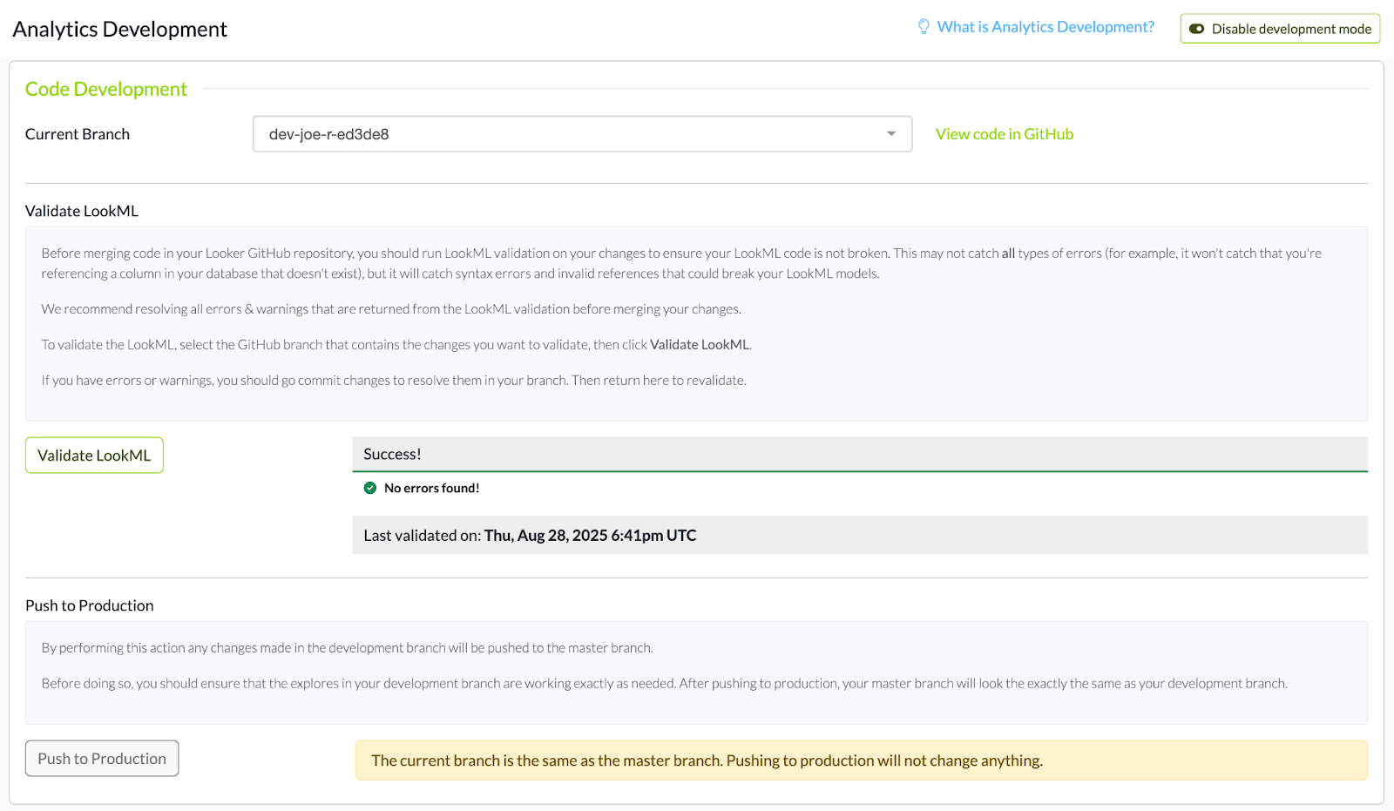The height and width of the screenshot is (811, 1394).
Task: Click the lightbulb help icon
Action: (x=924, y=27)
